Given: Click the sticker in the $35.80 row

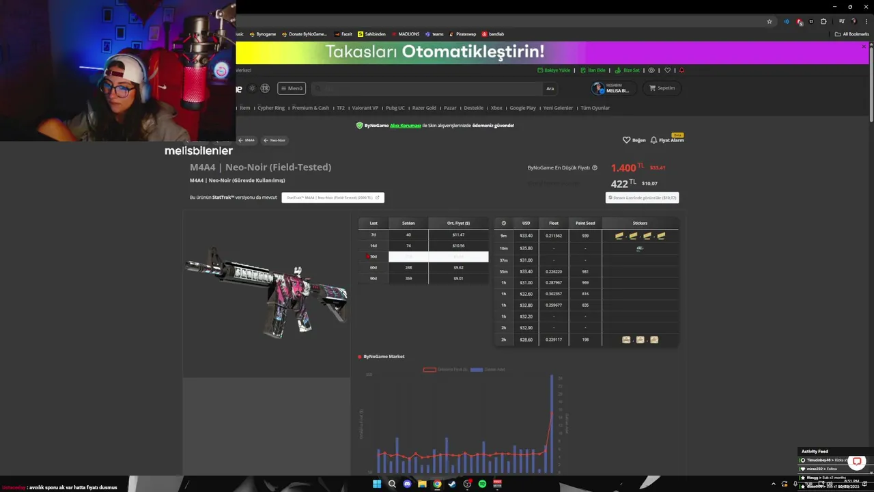Looking at the screenshot, I should (640, 248).
